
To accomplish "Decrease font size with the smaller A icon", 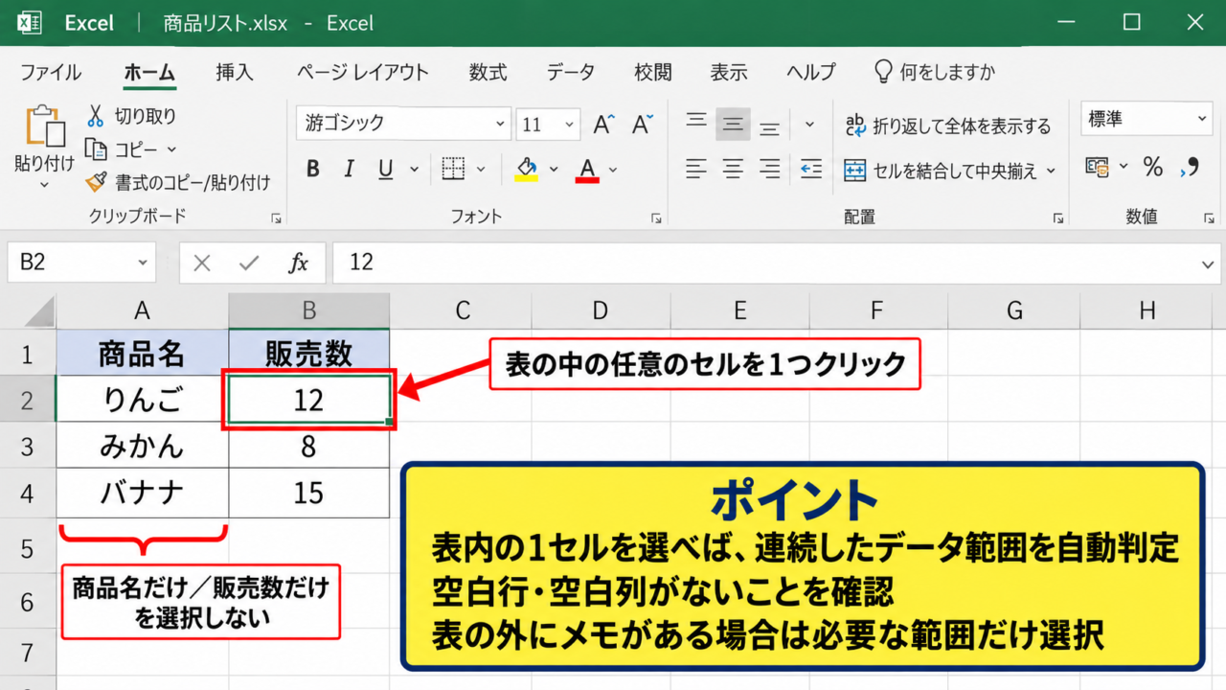I will click(x=643, y=124).
